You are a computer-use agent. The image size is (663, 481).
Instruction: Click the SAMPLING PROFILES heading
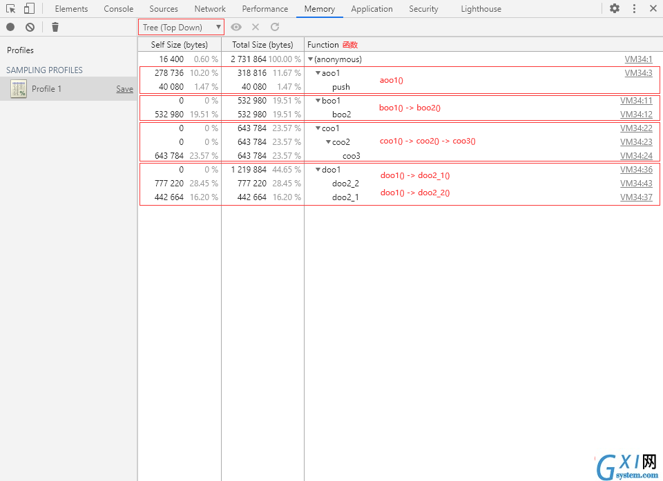[44, 70]
